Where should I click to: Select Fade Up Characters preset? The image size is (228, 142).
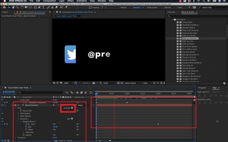click(x=190, y=38)
